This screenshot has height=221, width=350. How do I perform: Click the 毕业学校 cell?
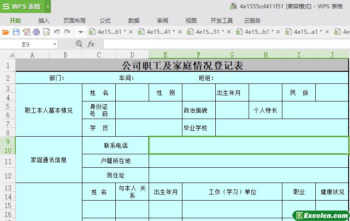[x=199, y=128]
